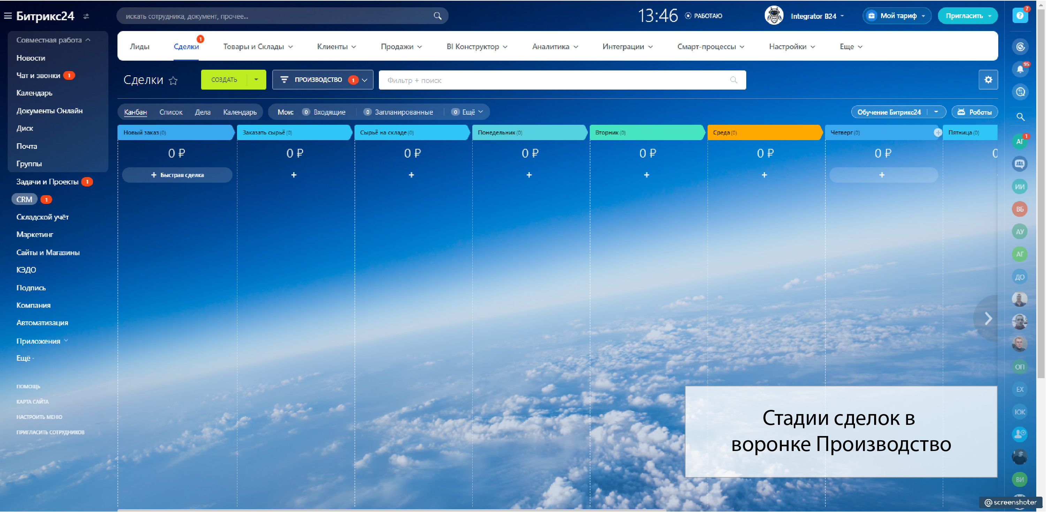Viewport: 1046px width, 512px height.
Task: Click the Фильтр + поиск input field
Action: click(x=556, y=80)
